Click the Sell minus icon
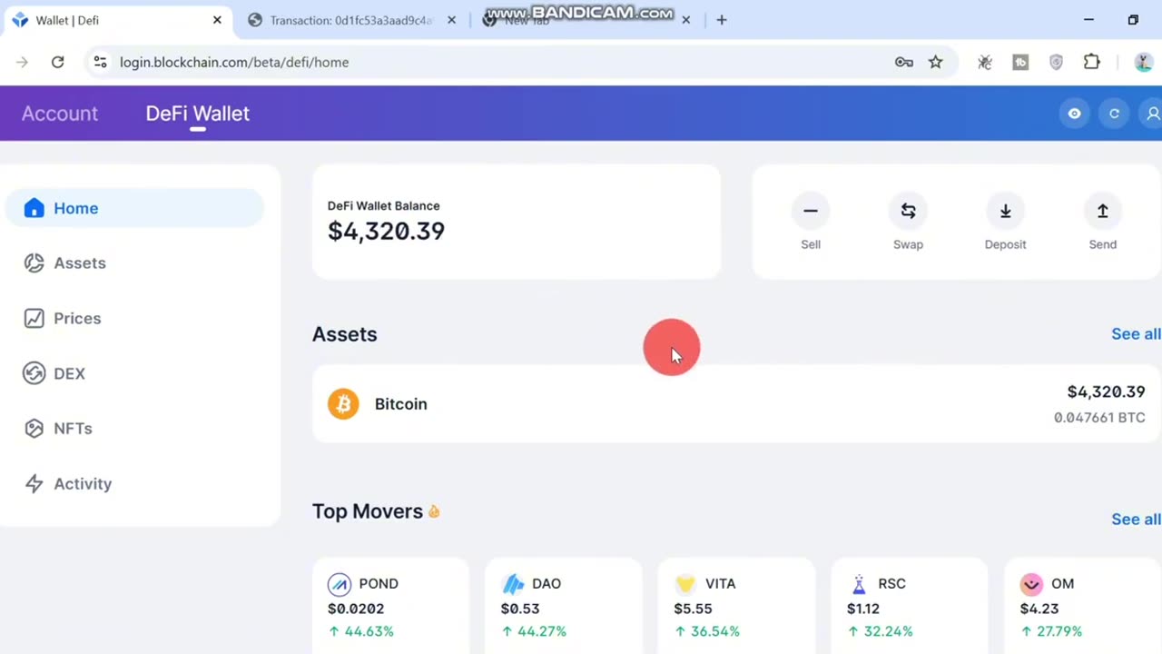 [x=811, y=211]
